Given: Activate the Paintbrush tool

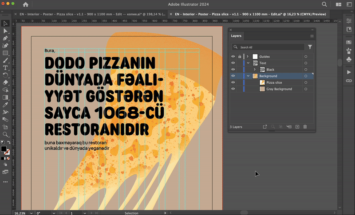Looking at the screenshot, I should 5,60.
